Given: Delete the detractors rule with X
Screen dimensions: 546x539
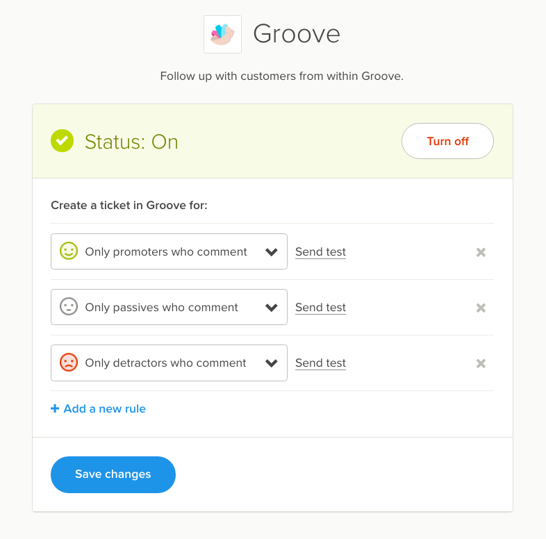Looking at the screenshot, I should pos(481,363).
